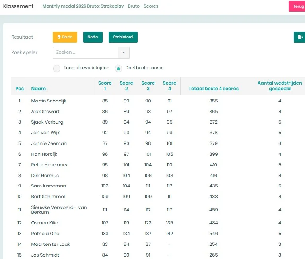The height and width of the screenshot is (259, 305).
Task: Select De 4 beste scores radio
Action: coord(119,68)
